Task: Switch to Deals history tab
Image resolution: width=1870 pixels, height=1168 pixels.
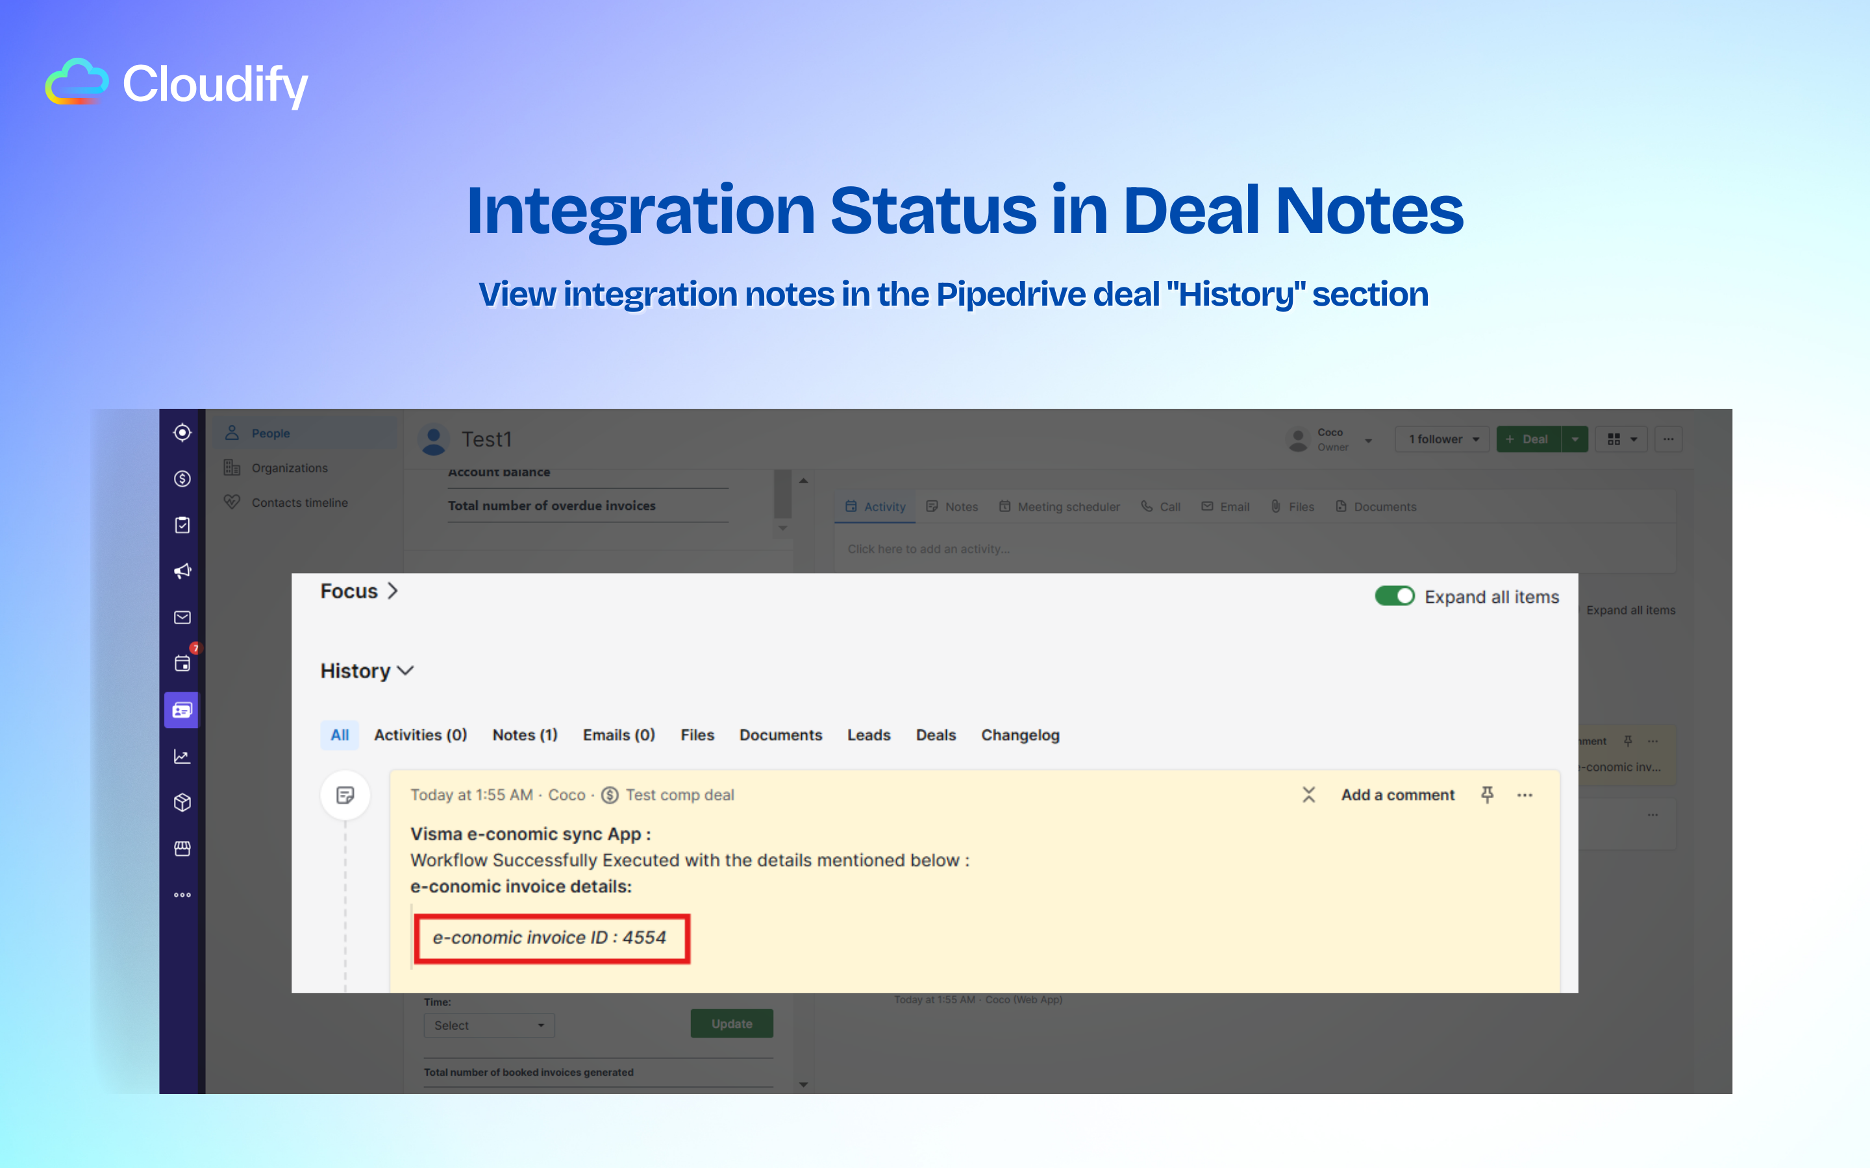Action: point(936,735)
